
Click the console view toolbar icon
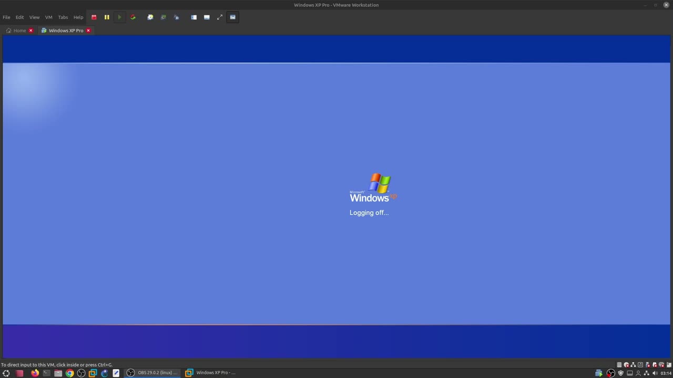(x=233, y=17)
